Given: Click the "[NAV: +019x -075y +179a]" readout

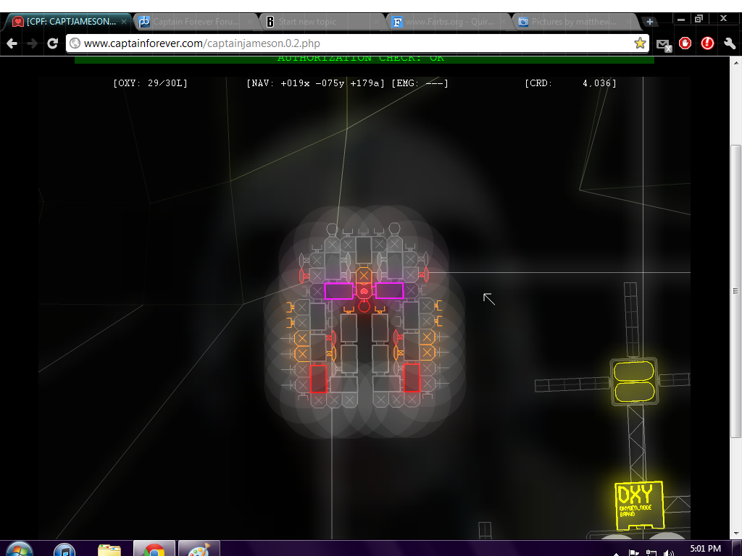Looking at the screenshot, I should (316, 83).
